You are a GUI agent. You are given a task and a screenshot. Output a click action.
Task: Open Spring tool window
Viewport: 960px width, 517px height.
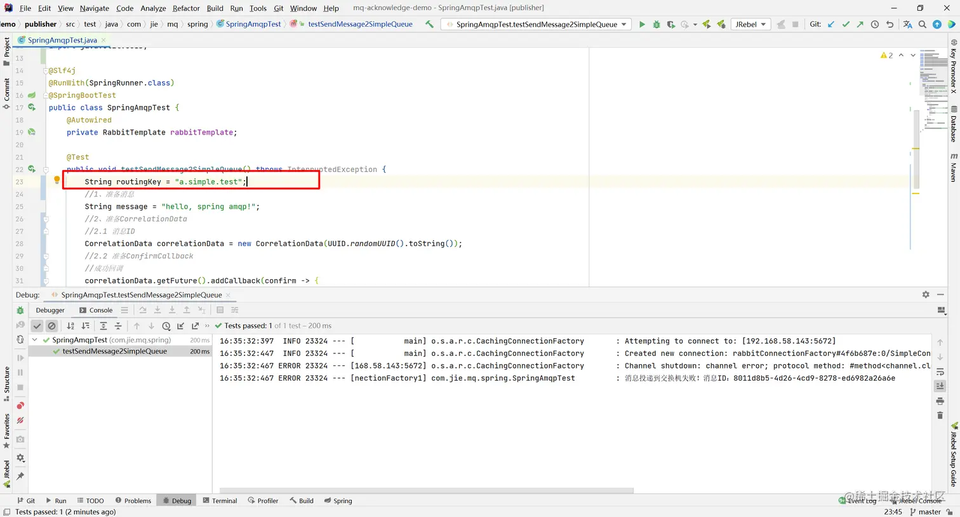click(x=338, y=501)
